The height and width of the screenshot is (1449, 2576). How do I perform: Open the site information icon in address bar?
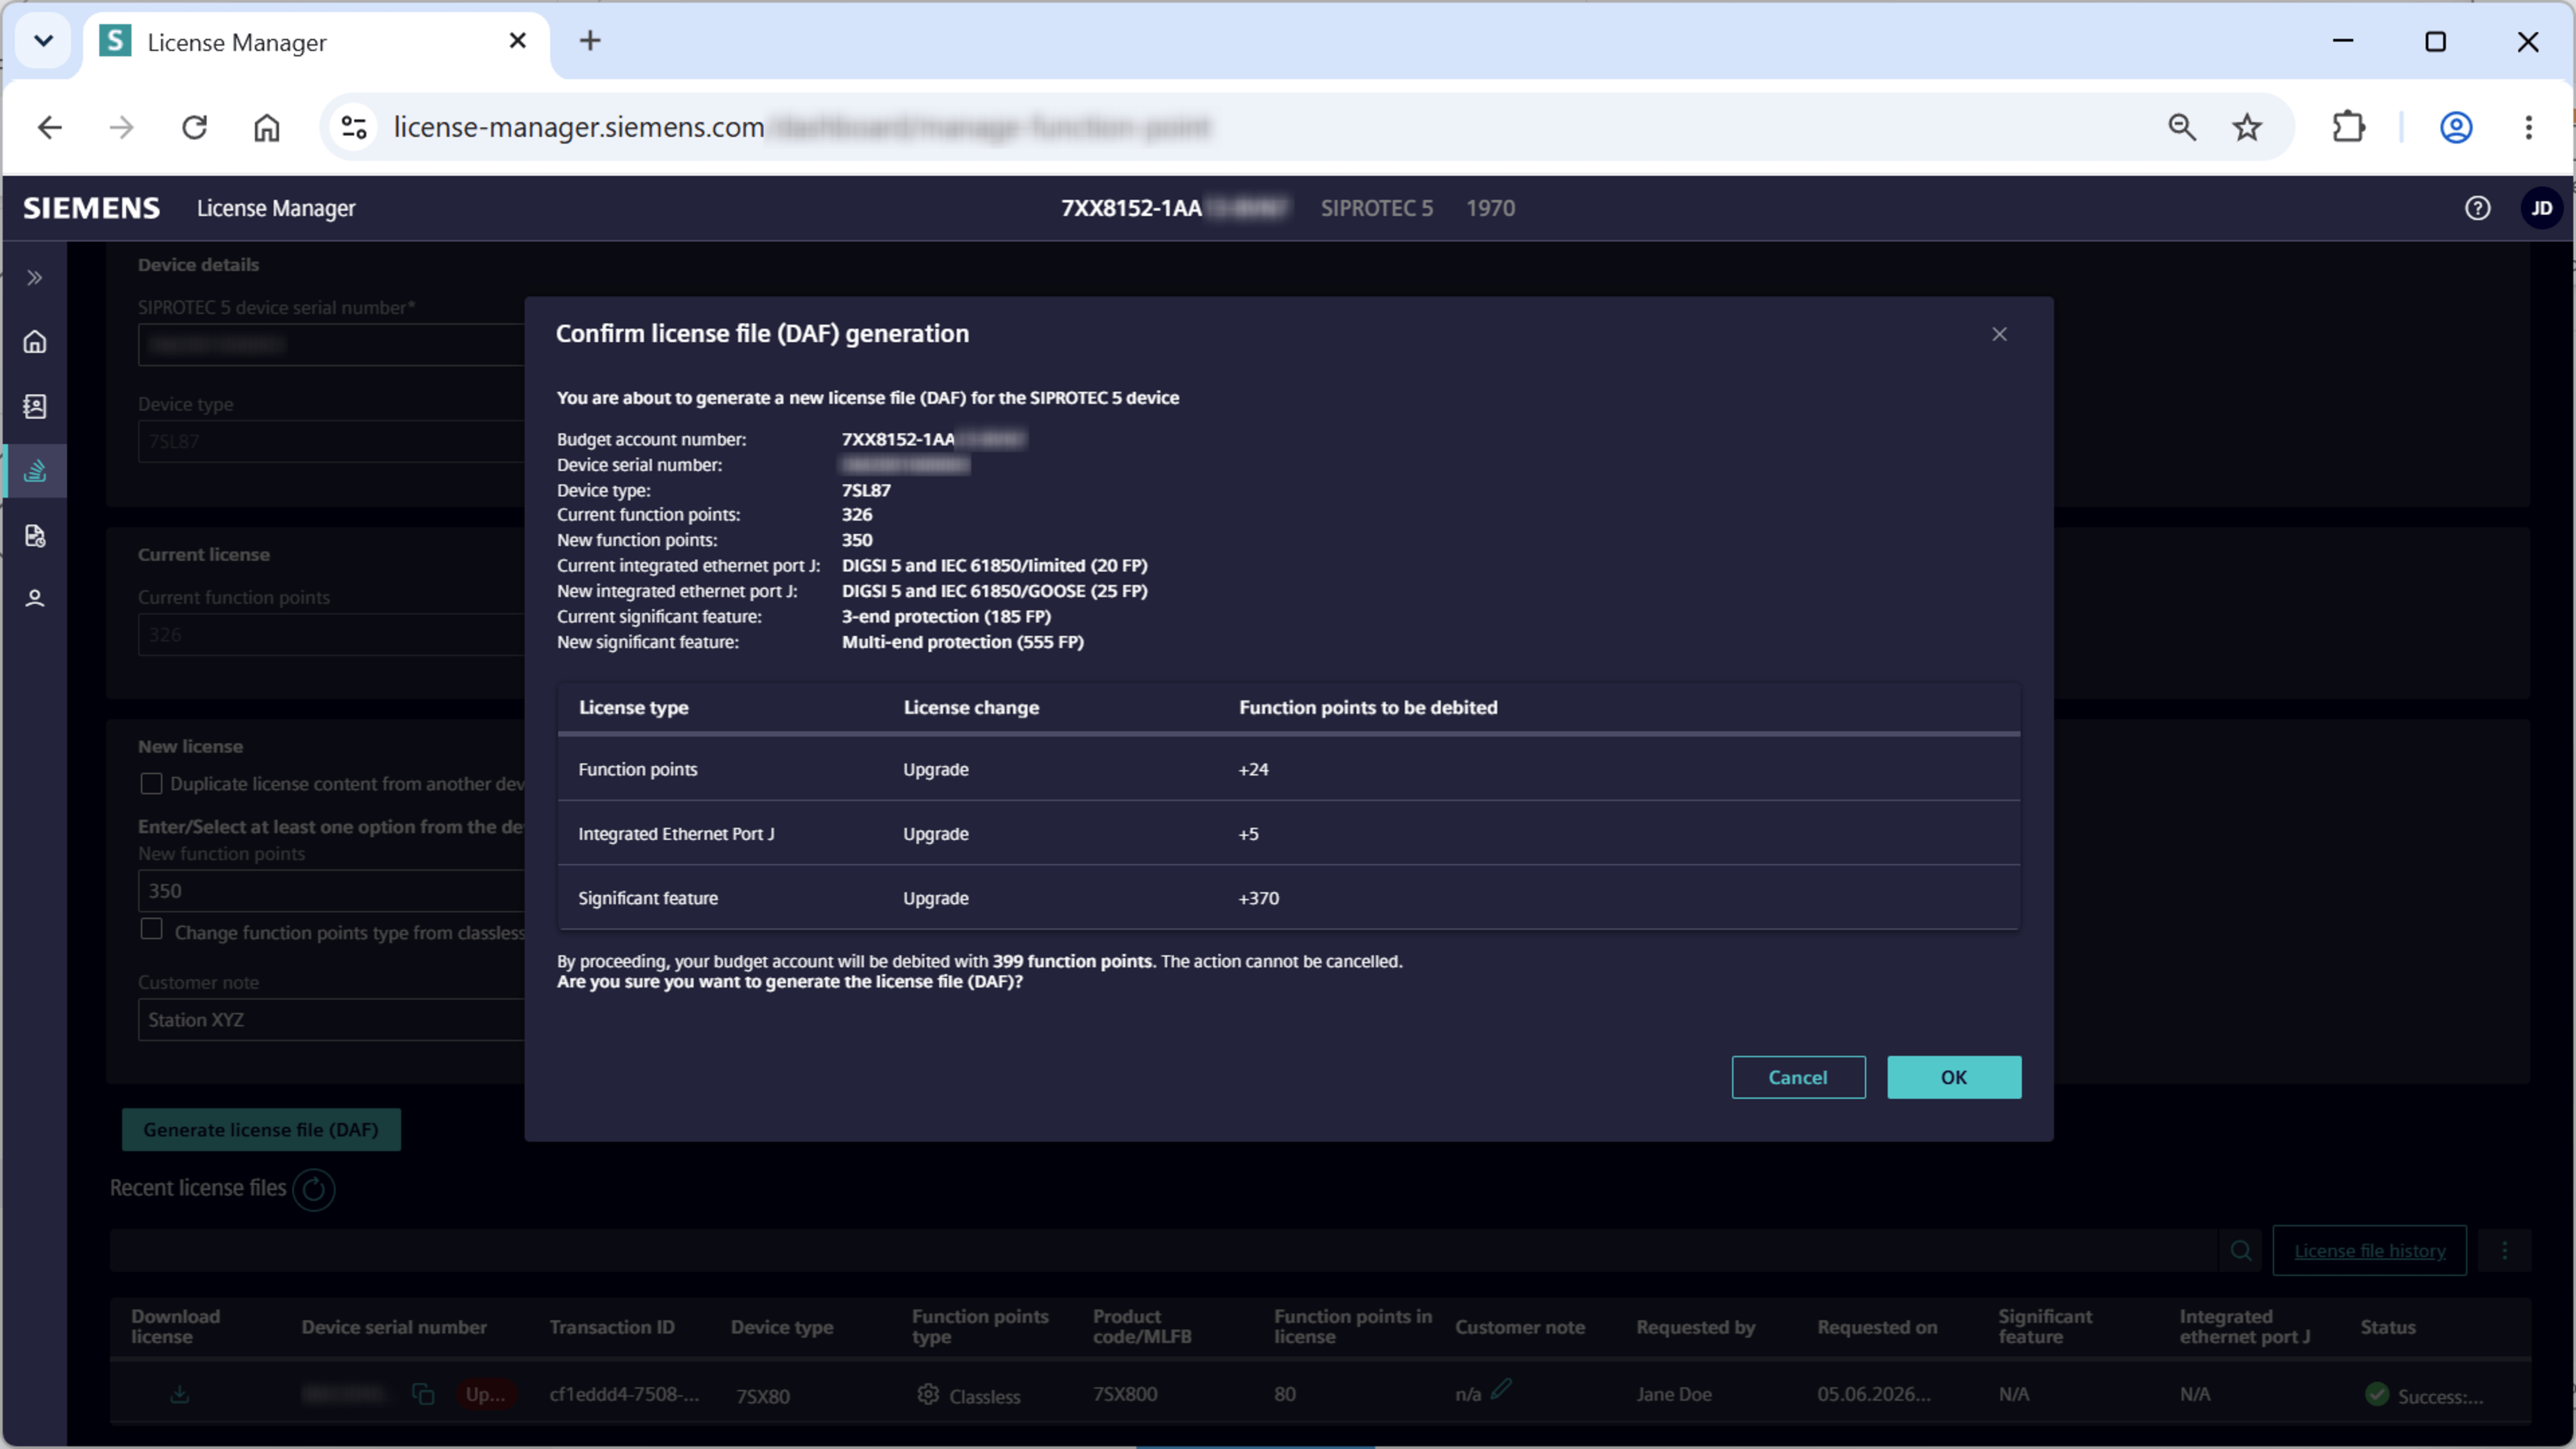(354, 127)
